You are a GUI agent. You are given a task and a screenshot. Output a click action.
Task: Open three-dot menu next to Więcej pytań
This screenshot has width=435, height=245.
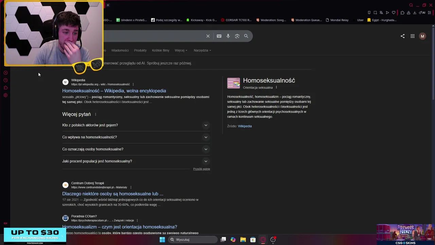(95, 115)
